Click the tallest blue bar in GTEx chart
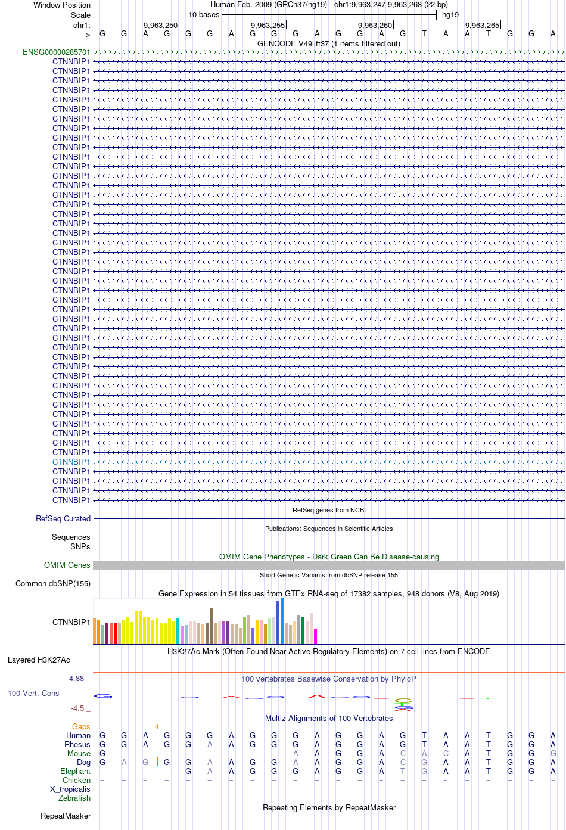 point(282,621)
